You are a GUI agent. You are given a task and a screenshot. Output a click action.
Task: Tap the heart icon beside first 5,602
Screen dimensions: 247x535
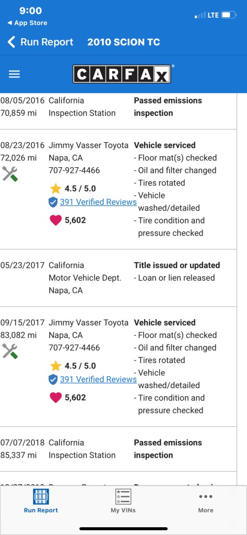pyautogui.click(x=55, y=220)
